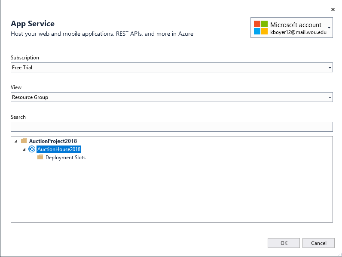342x257 pixels.
Task: Click the kboyer12@mail.wou.edu account email
Action: coord(298,32)
